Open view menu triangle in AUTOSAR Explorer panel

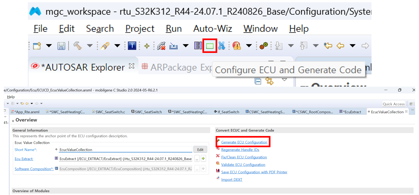pos(284,80)
